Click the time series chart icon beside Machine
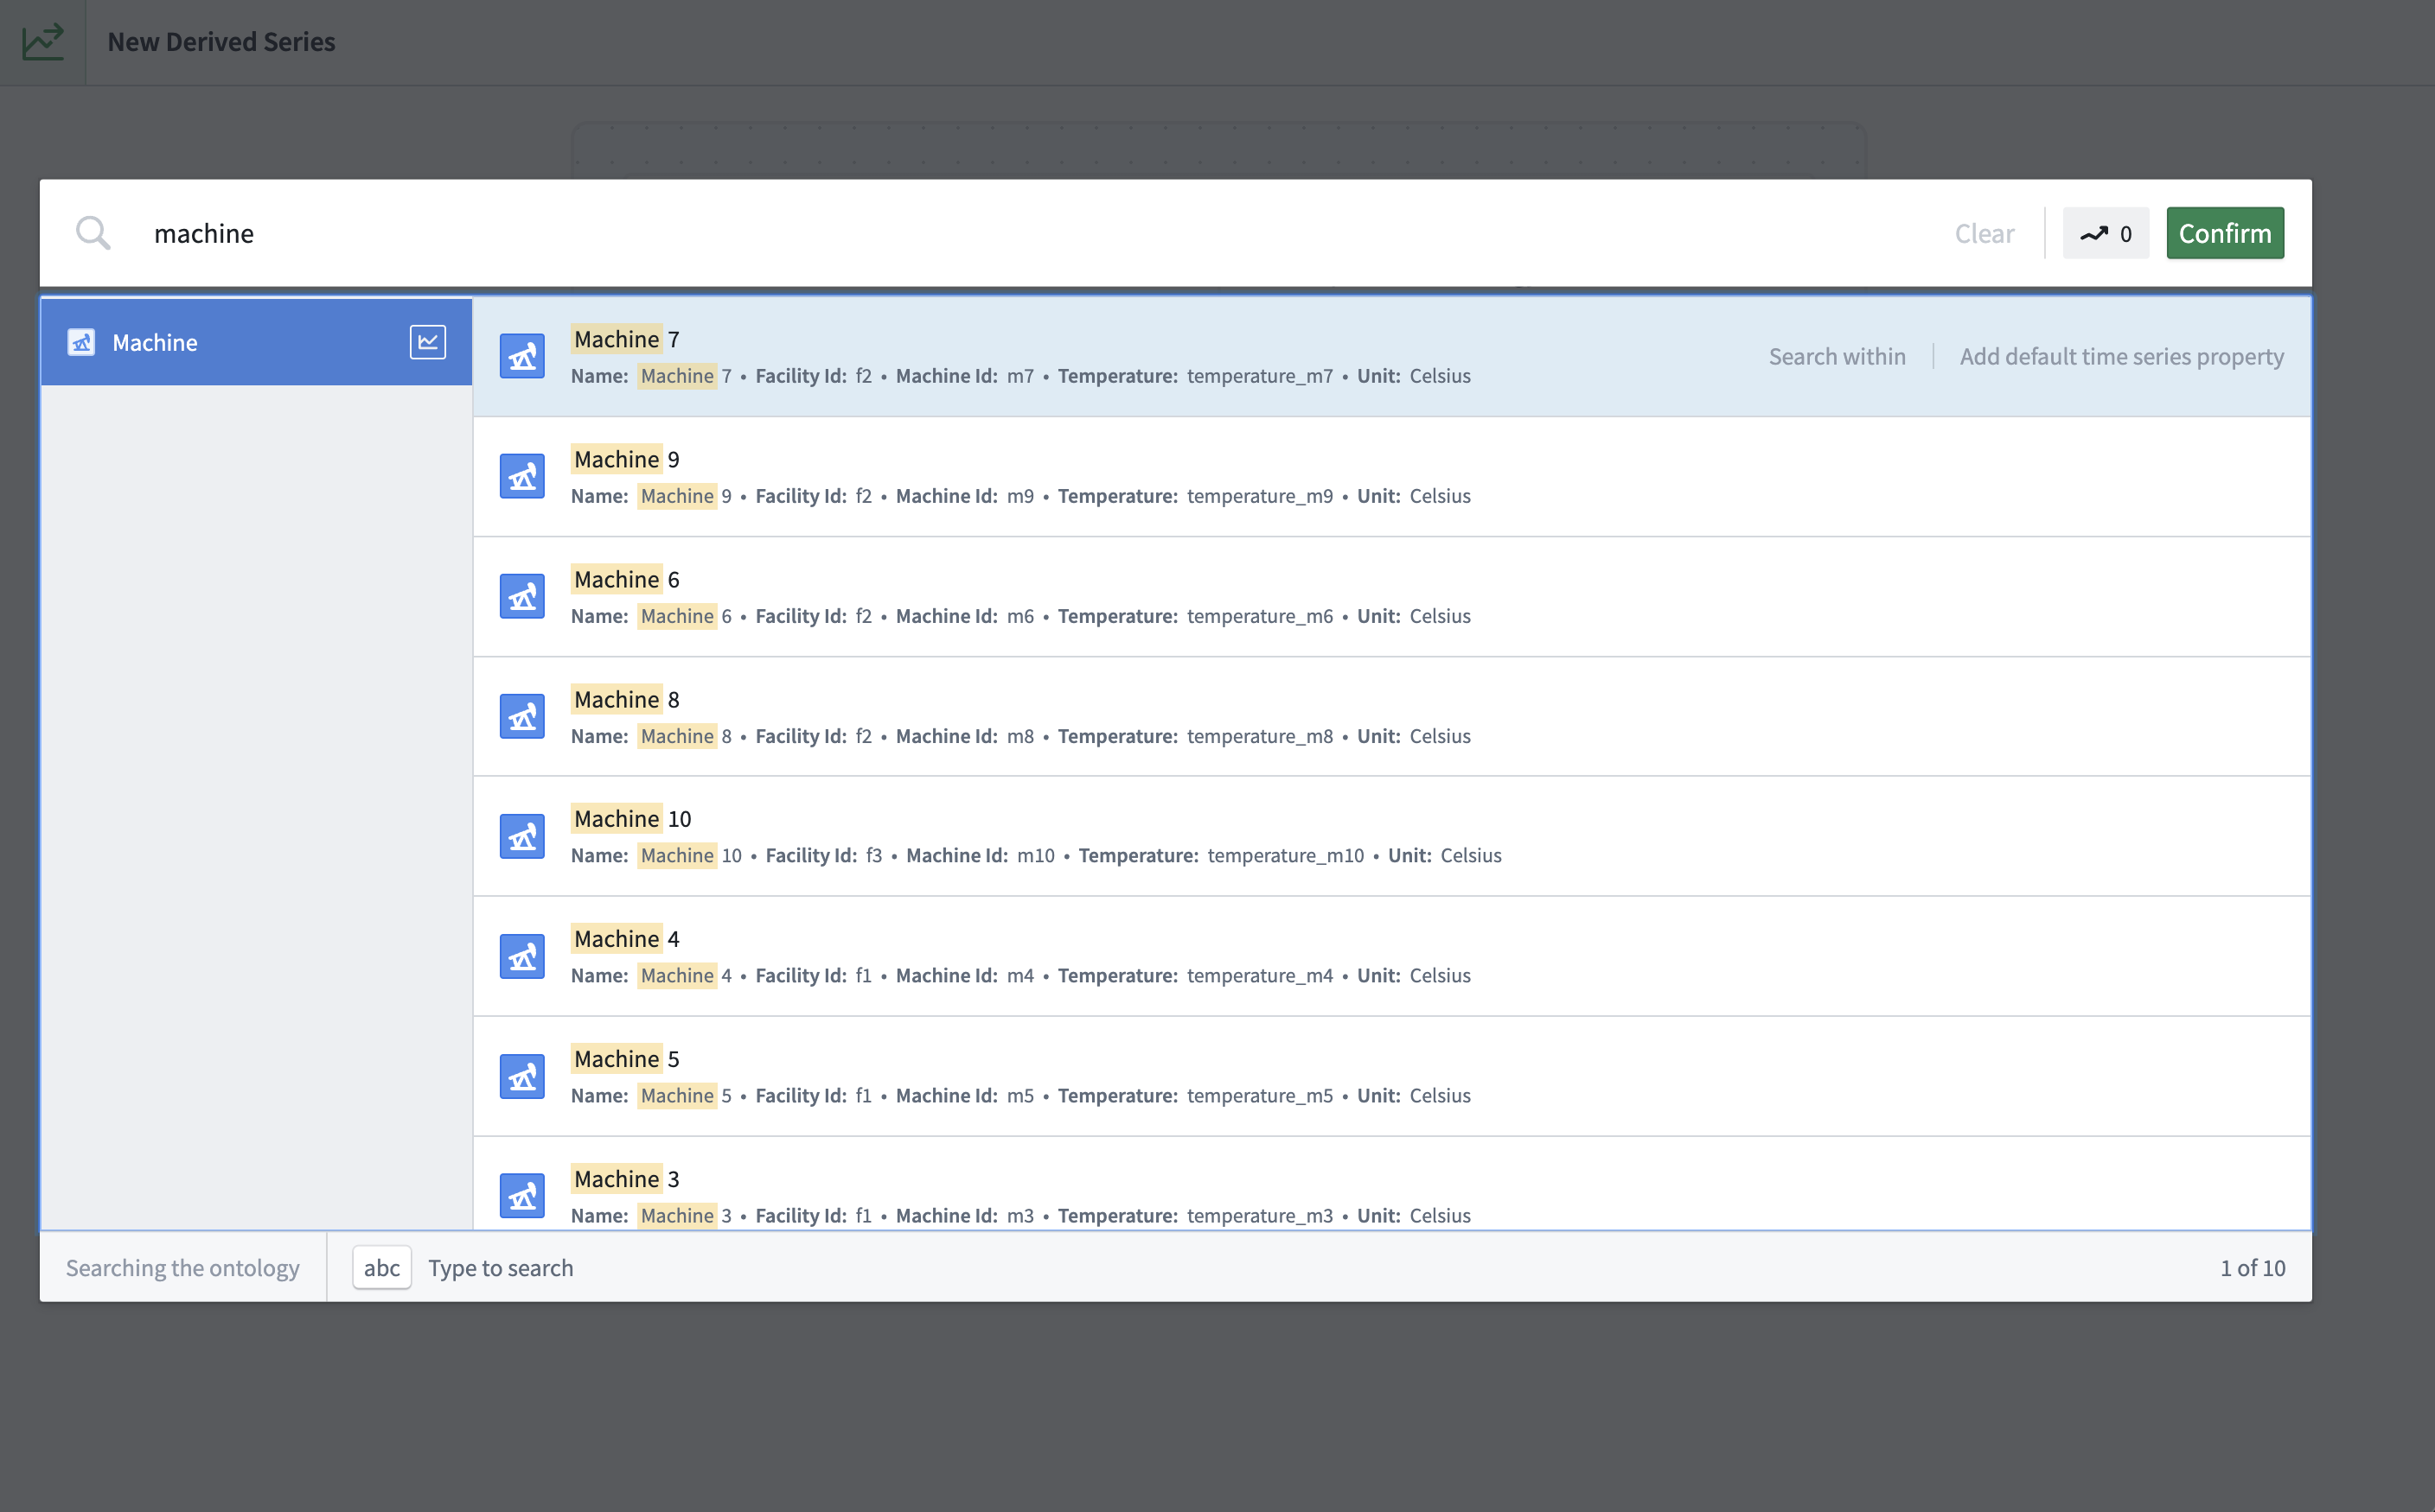Screen dimensions: 2435x1512 click(427, 342)
